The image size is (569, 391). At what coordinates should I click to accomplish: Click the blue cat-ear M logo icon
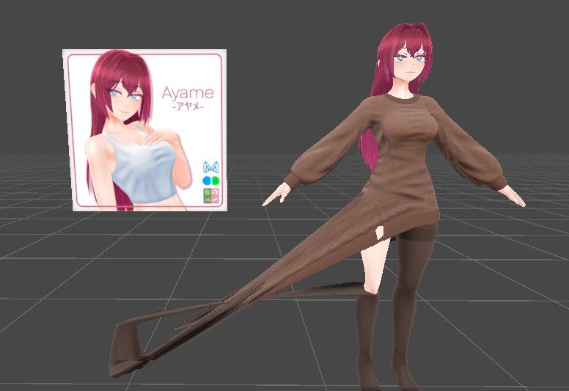(211, 167)
